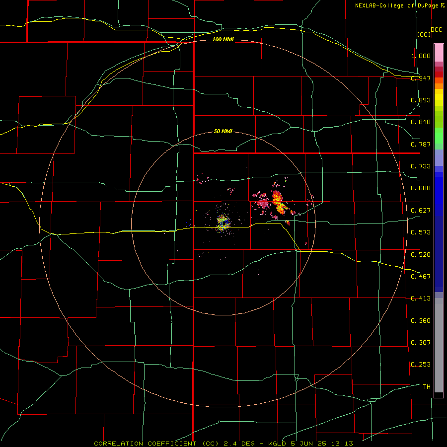Click the 50 NMI range ring label
The height and width of the screenshot is (447, 447).
(223, 131)
